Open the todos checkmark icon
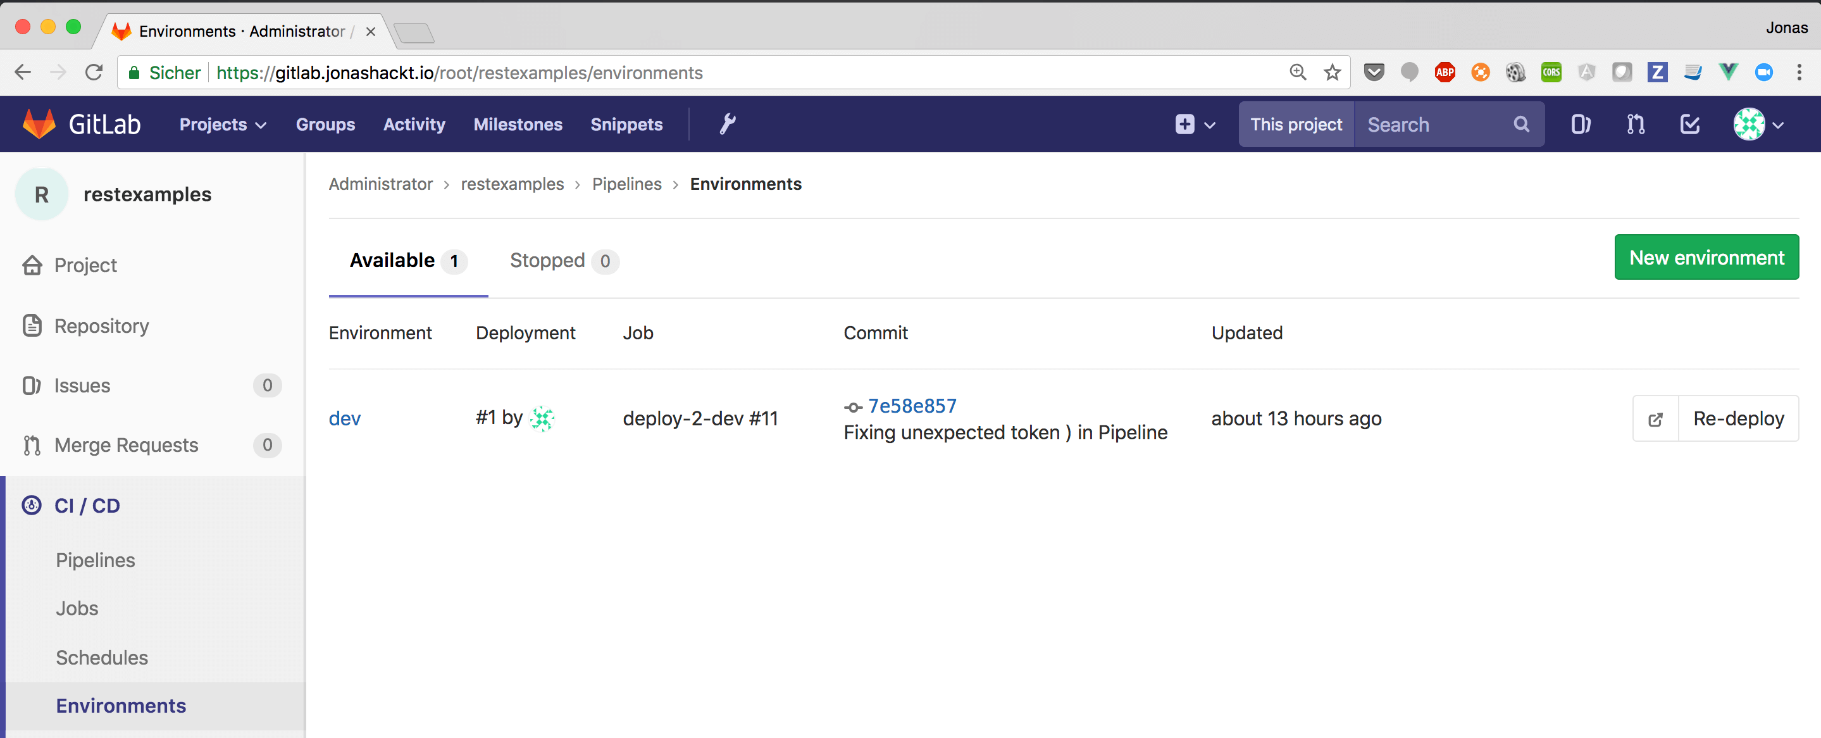This screenshot has height=738, width=1821. tap(1689, 125)
